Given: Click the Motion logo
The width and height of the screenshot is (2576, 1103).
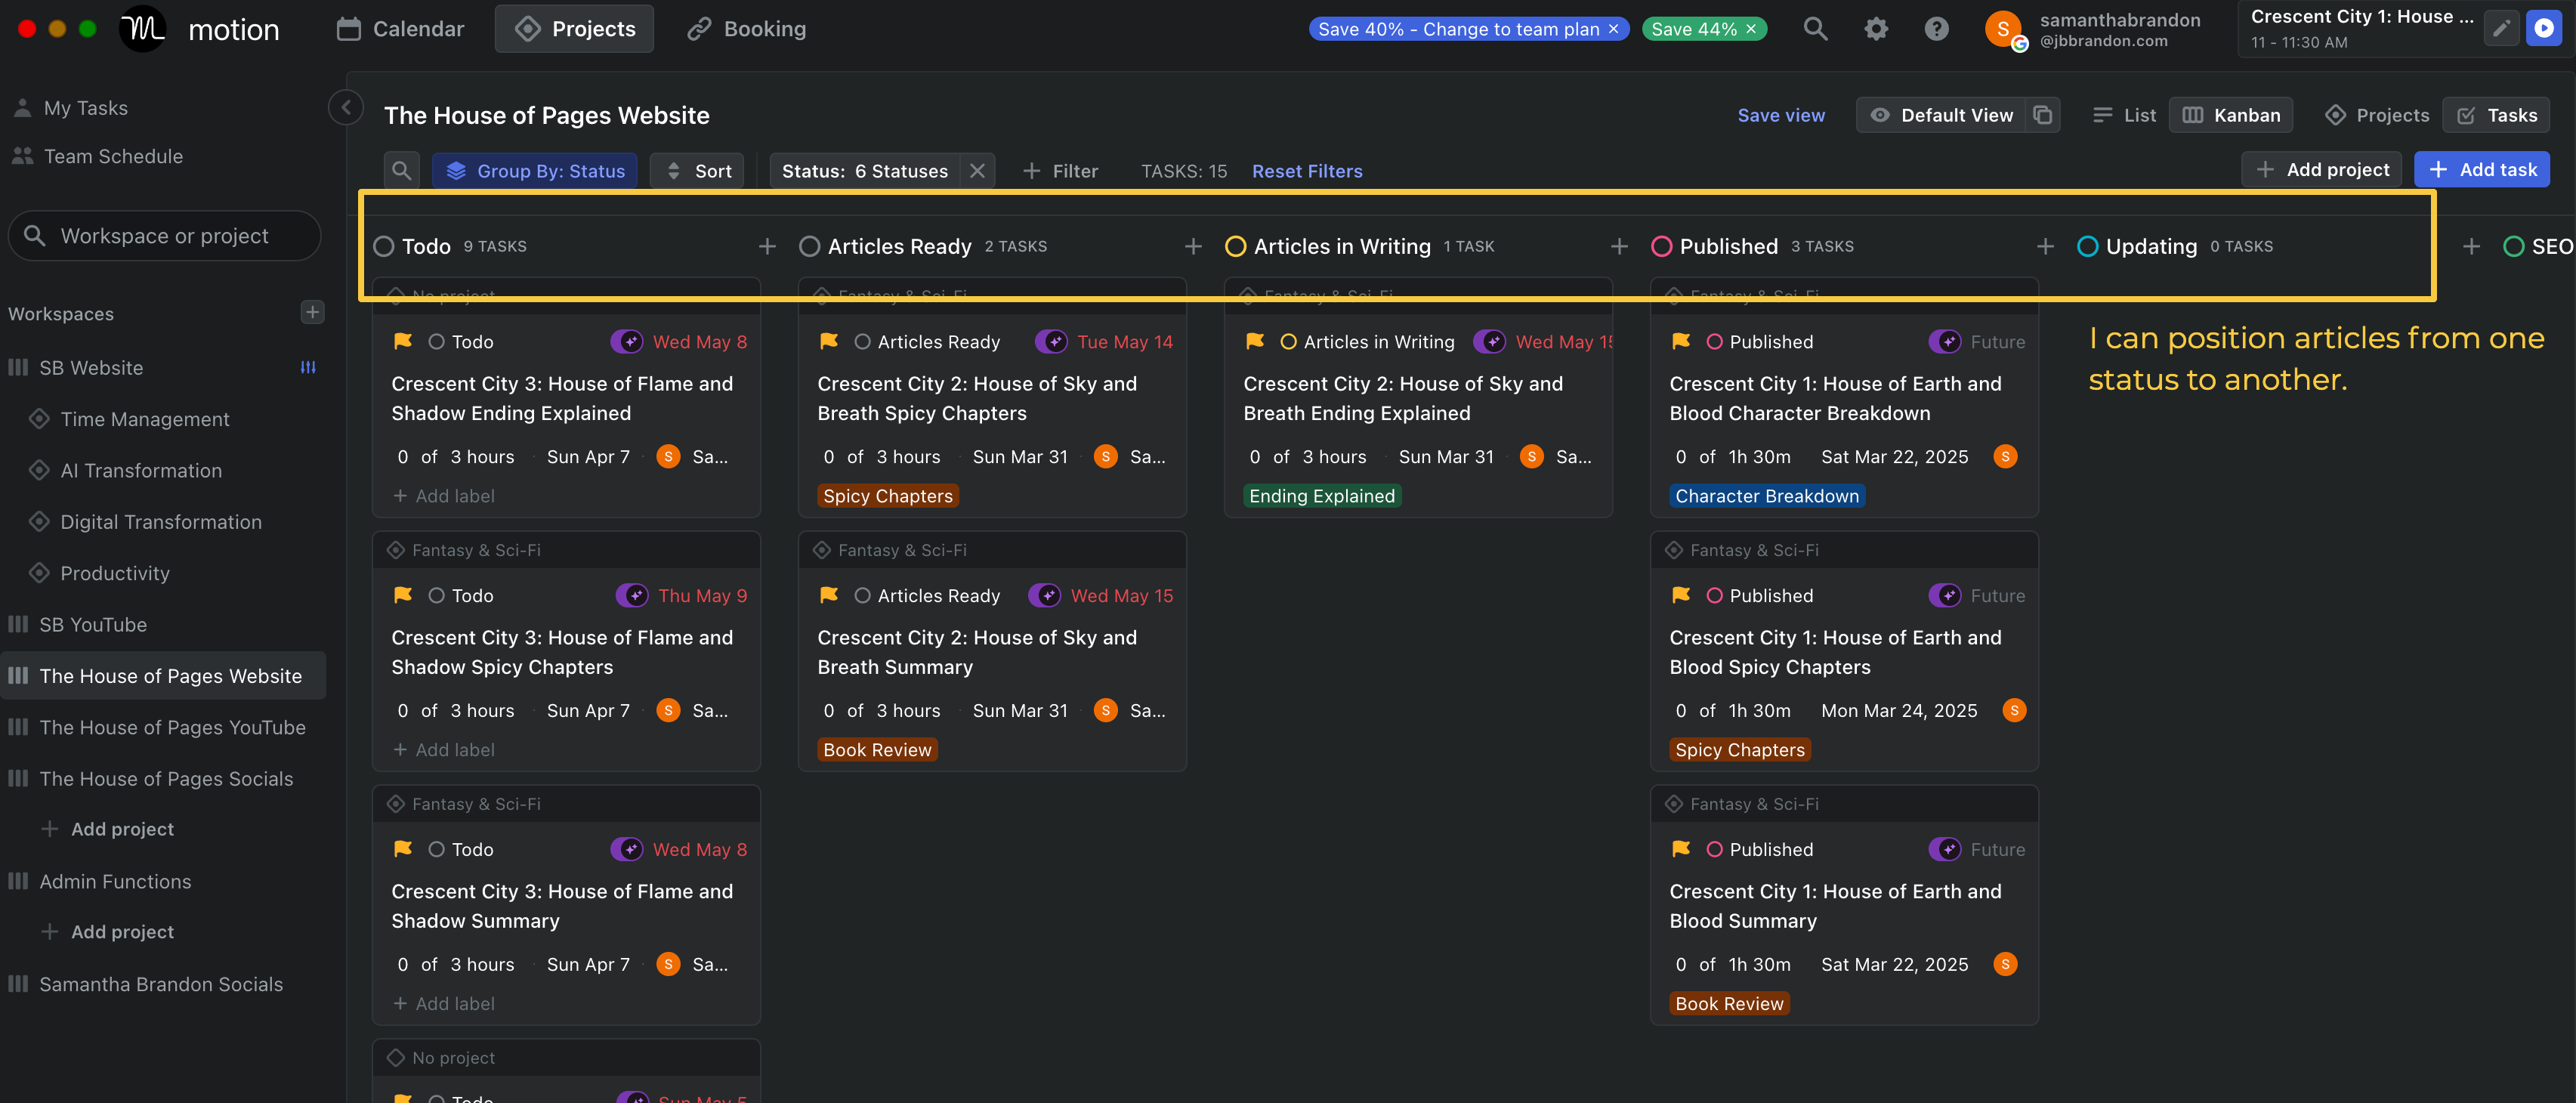Looking at the screenshot, I should coord(143,29).
